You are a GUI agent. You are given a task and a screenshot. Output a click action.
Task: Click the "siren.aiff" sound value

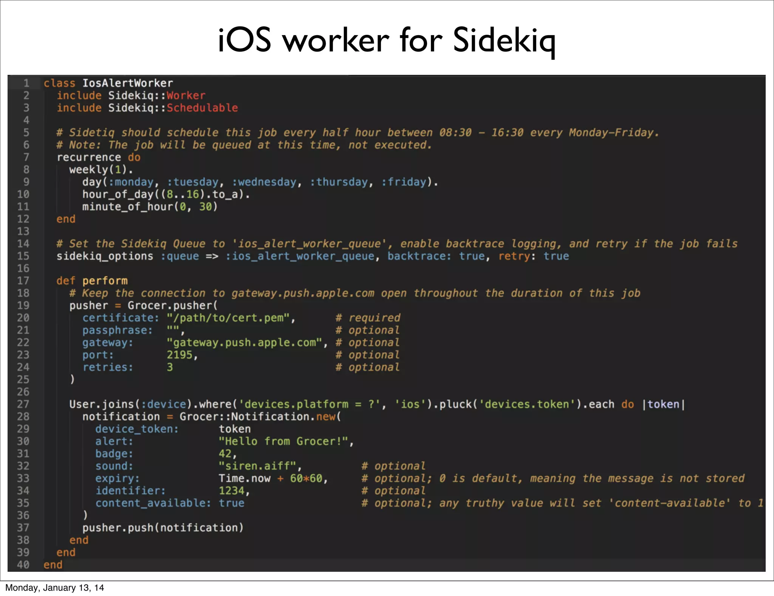pyautogui.click(x=257, y=466)
